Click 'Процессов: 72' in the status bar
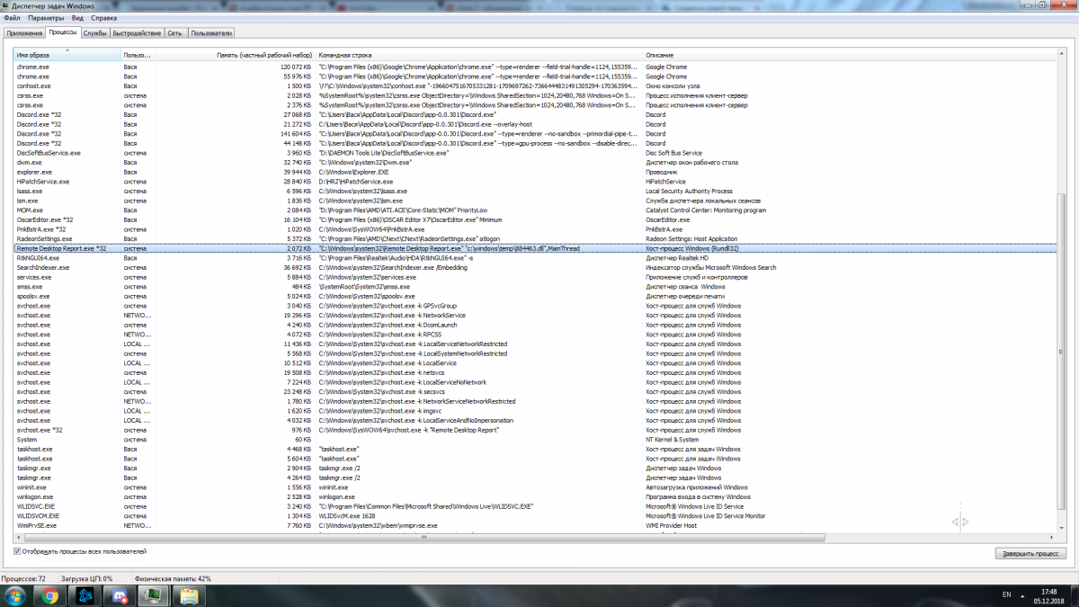Screen dimensions: 1079x607 (23, 578)
